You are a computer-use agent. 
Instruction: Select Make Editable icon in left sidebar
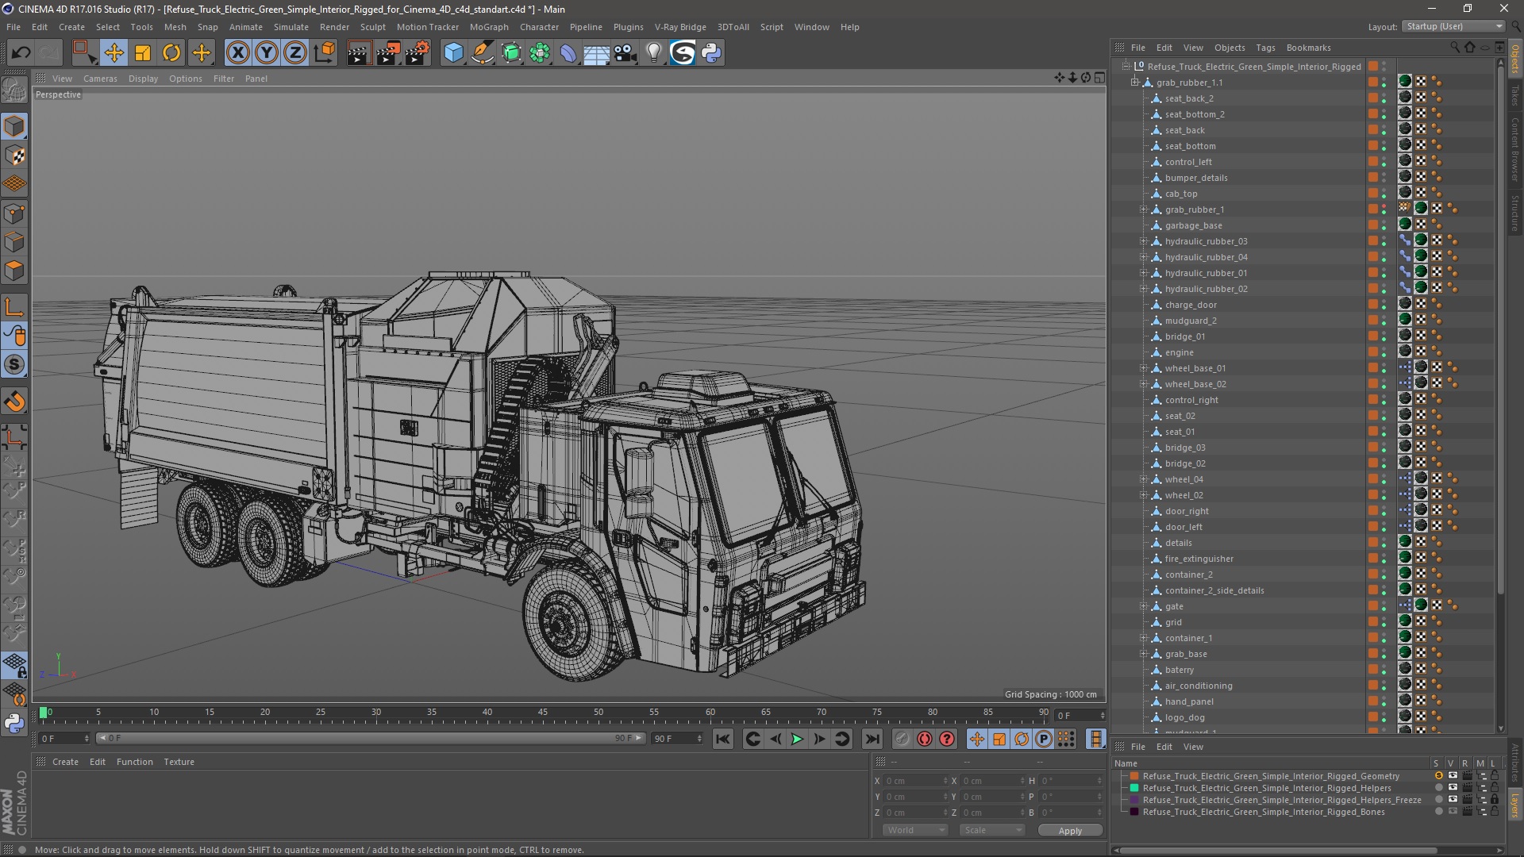click(x=14, y=90)
